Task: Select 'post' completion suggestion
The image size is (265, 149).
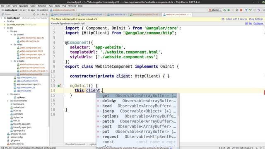Action: [137, 127]
